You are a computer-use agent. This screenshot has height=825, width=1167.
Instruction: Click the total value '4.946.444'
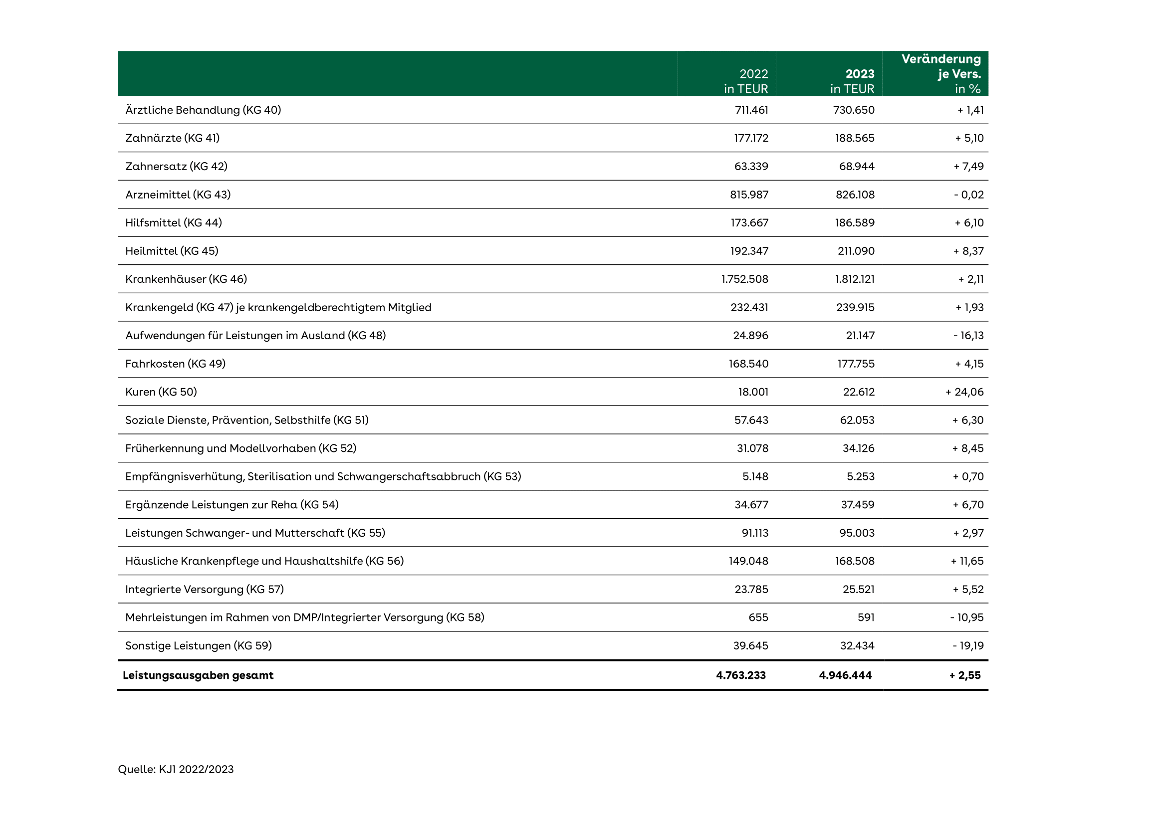click(x=845, y=675)
